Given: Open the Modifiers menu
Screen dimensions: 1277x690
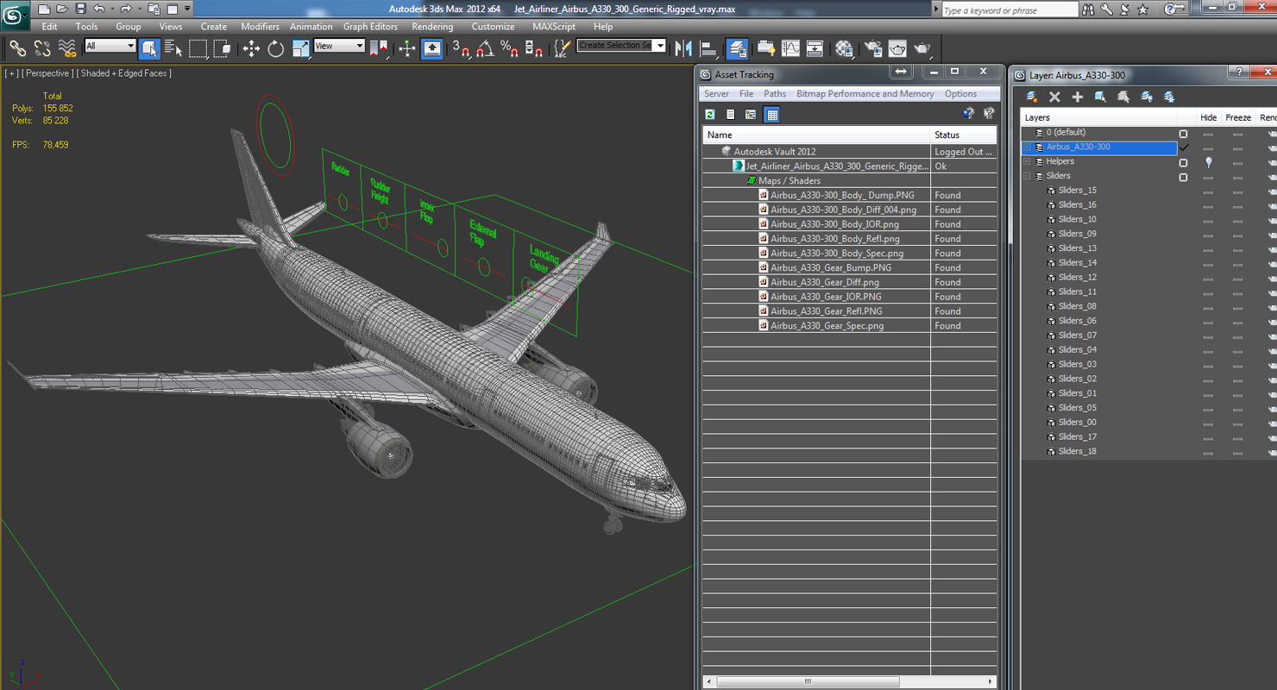Looking at the screenshot, I should 260,27.
